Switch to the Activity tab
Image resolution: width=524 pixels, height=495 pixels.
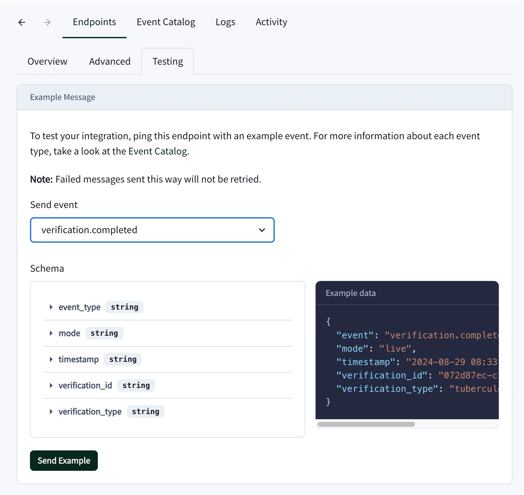pos(271,22)
